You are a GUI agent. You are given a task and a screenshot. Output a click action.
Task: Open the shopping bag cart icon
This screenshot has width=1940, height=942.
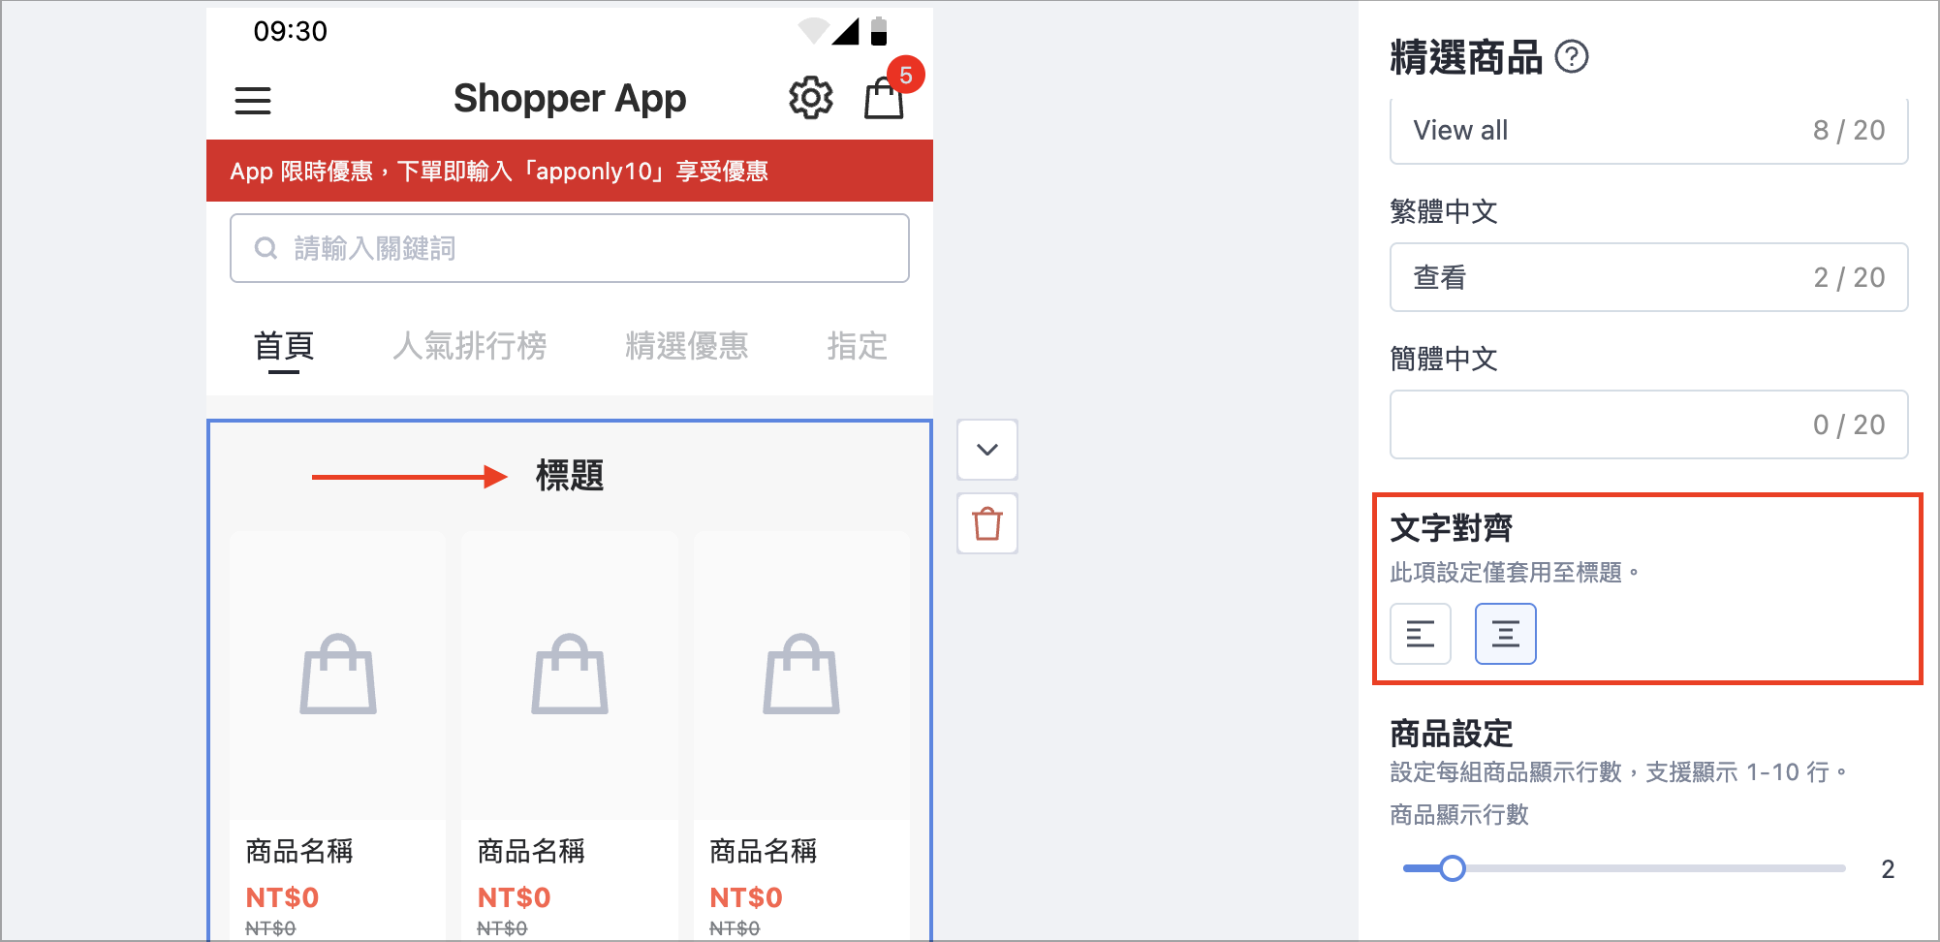(884, 99)
